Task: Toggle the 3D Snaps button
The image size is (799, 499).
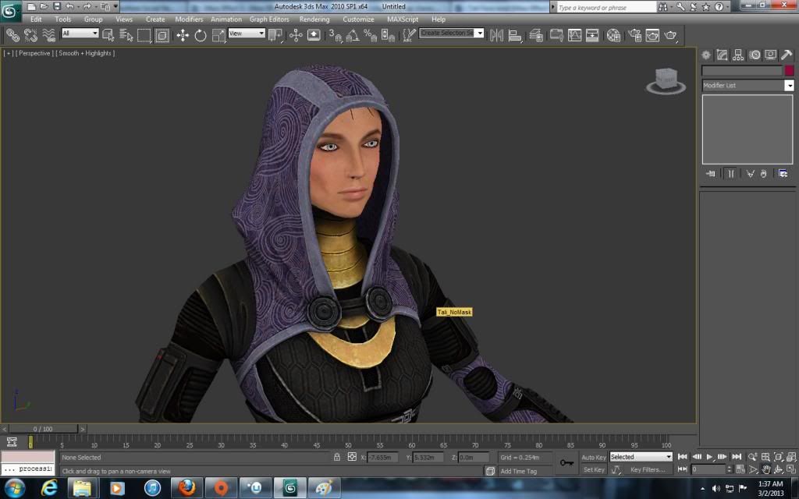Action: 334,35
